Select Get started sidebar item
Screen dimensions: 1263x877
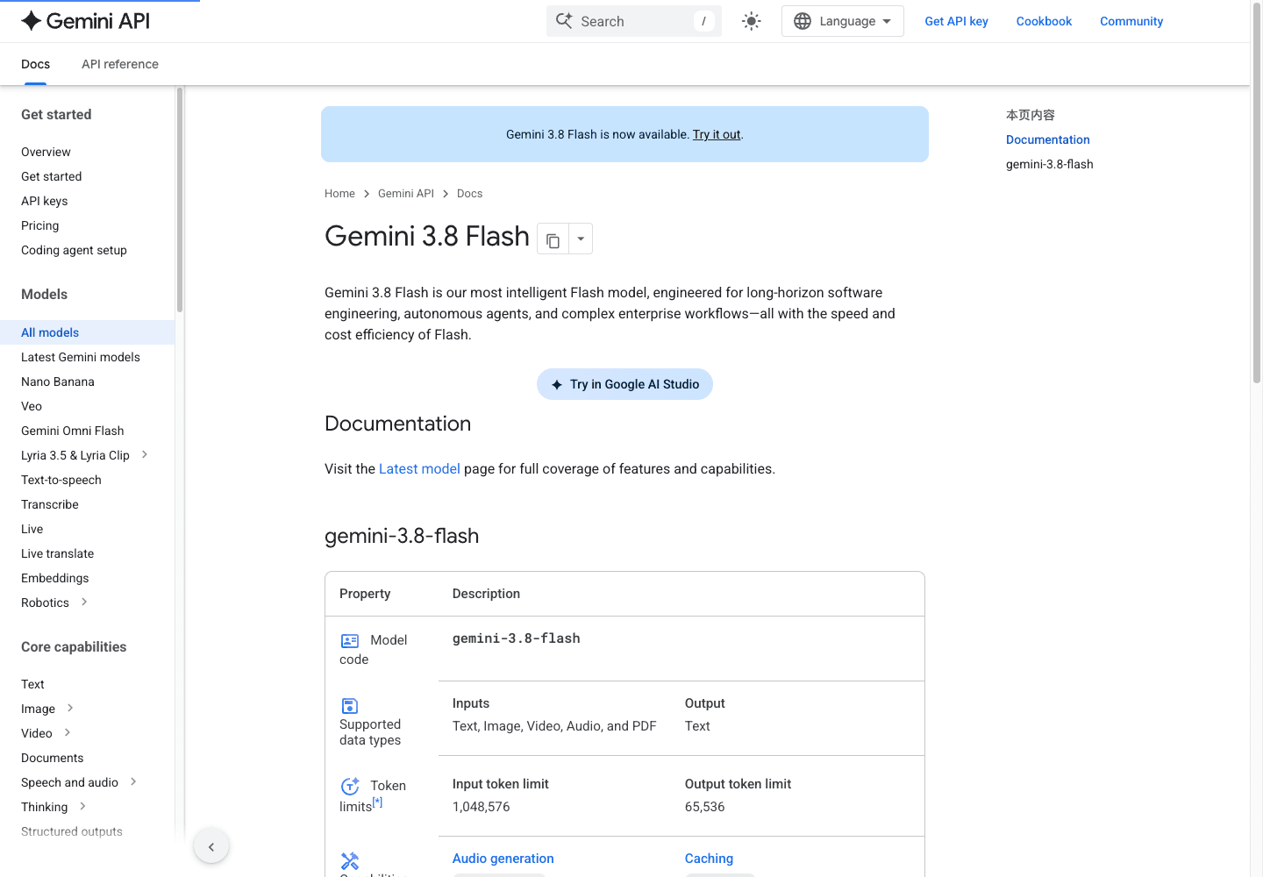[x=52, y=176]
